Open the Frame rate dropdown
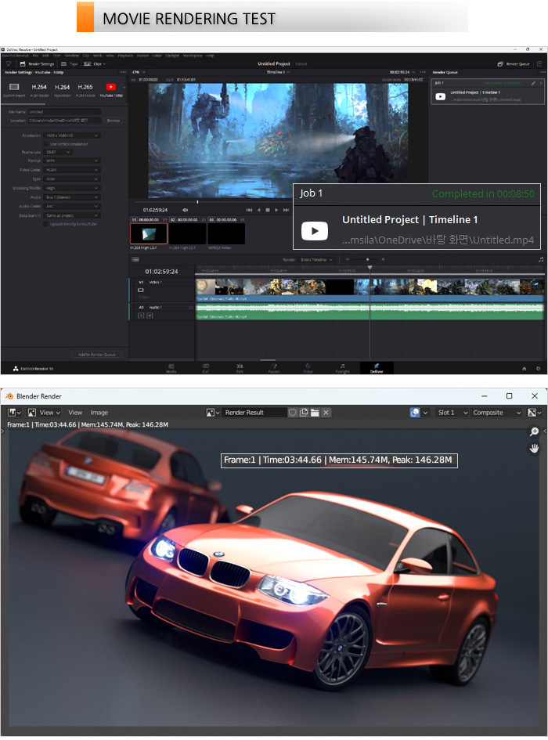The width and height of the screenshot is (548, 740). click(58, 153)
